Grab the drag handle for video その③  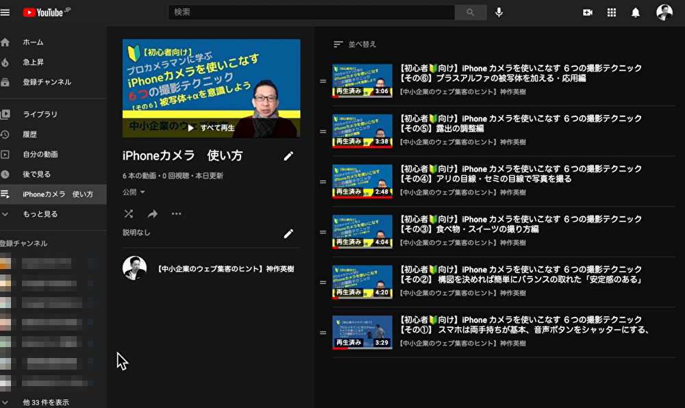(x=323, y=232)
